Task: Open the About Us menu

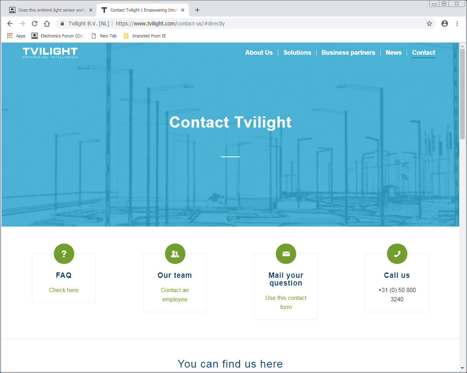Action: (x=259, y=53)
